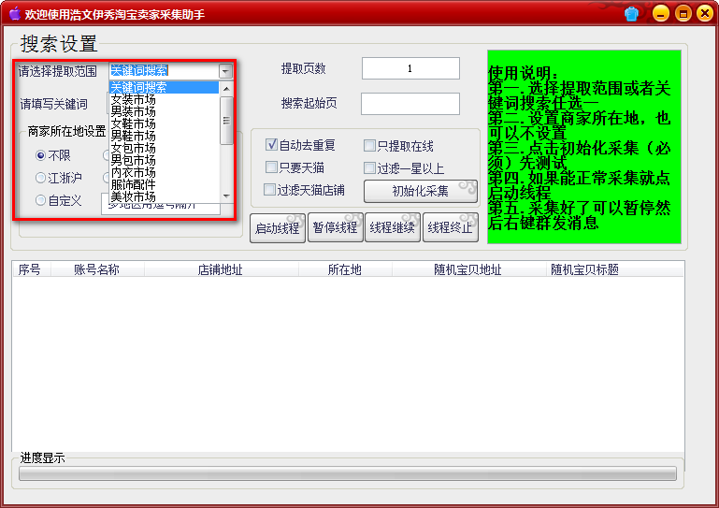
Task: Click the green 使用说明 instruction panel
Action: coord(584,147)
